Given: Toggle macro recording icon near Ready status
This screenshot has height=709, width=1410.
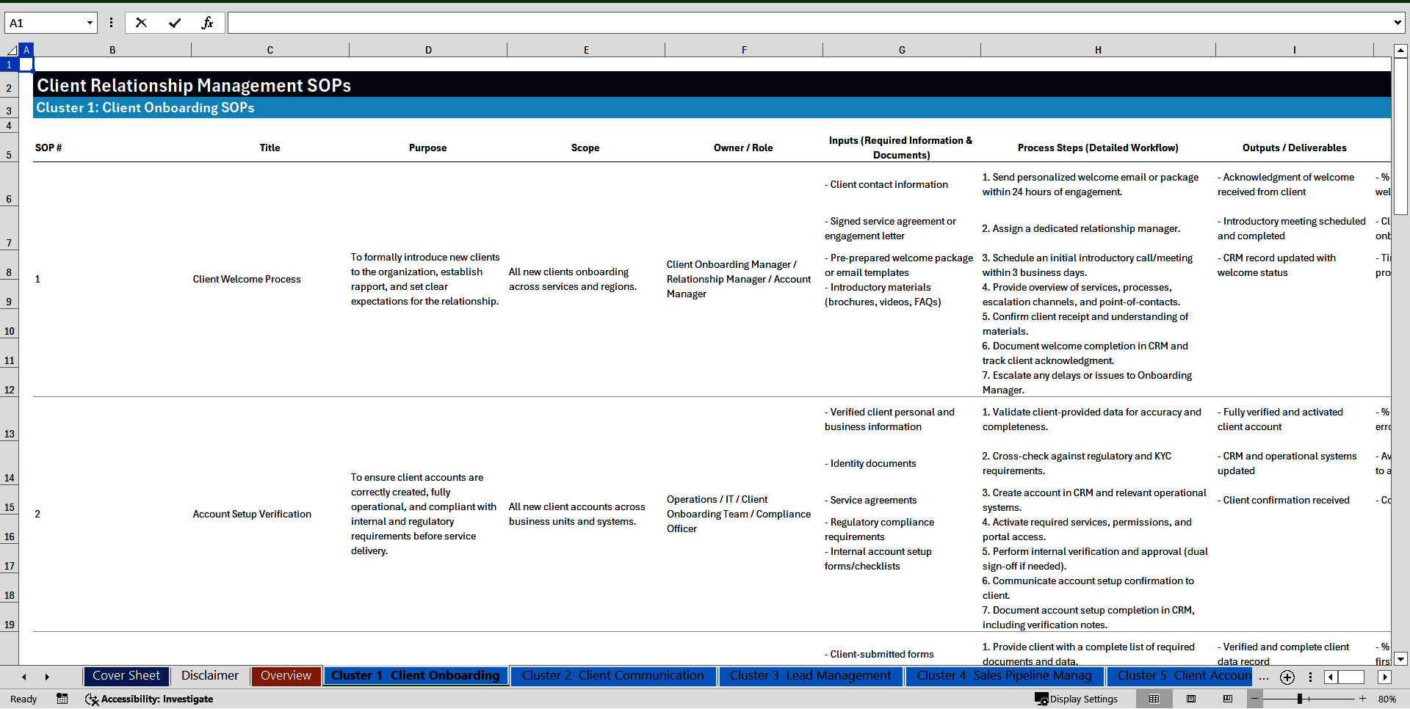Looking at the screenshot, I should pos(62,699).
